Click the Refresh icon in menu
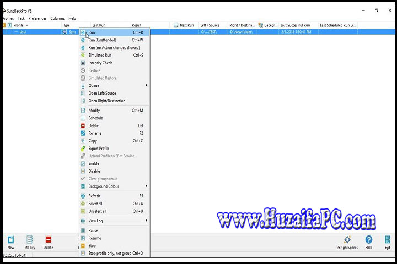 pos(83,196)
